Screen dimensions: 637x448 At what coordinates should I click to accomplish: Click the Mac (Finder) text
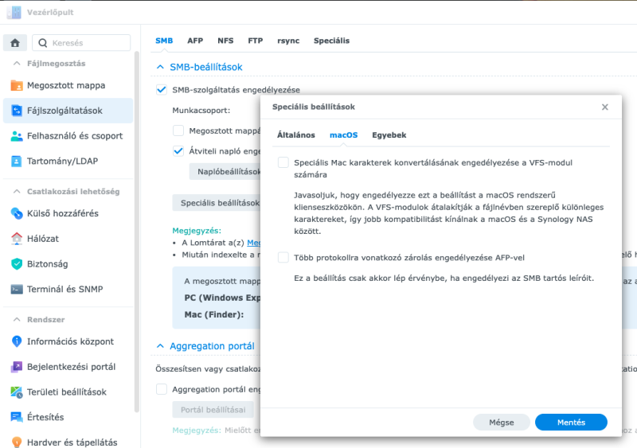(x=214, y=314)
